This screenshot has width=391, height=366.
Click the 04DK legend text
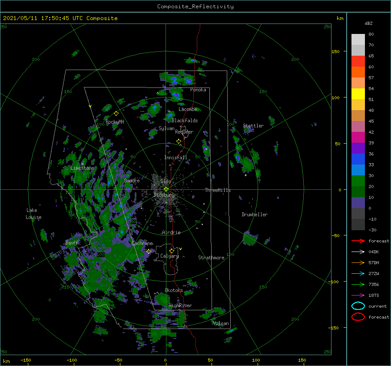tap(374, 252)
